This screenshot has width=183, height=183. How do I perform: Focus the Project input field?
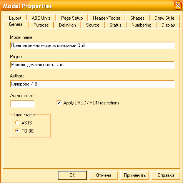pos(92,65)
